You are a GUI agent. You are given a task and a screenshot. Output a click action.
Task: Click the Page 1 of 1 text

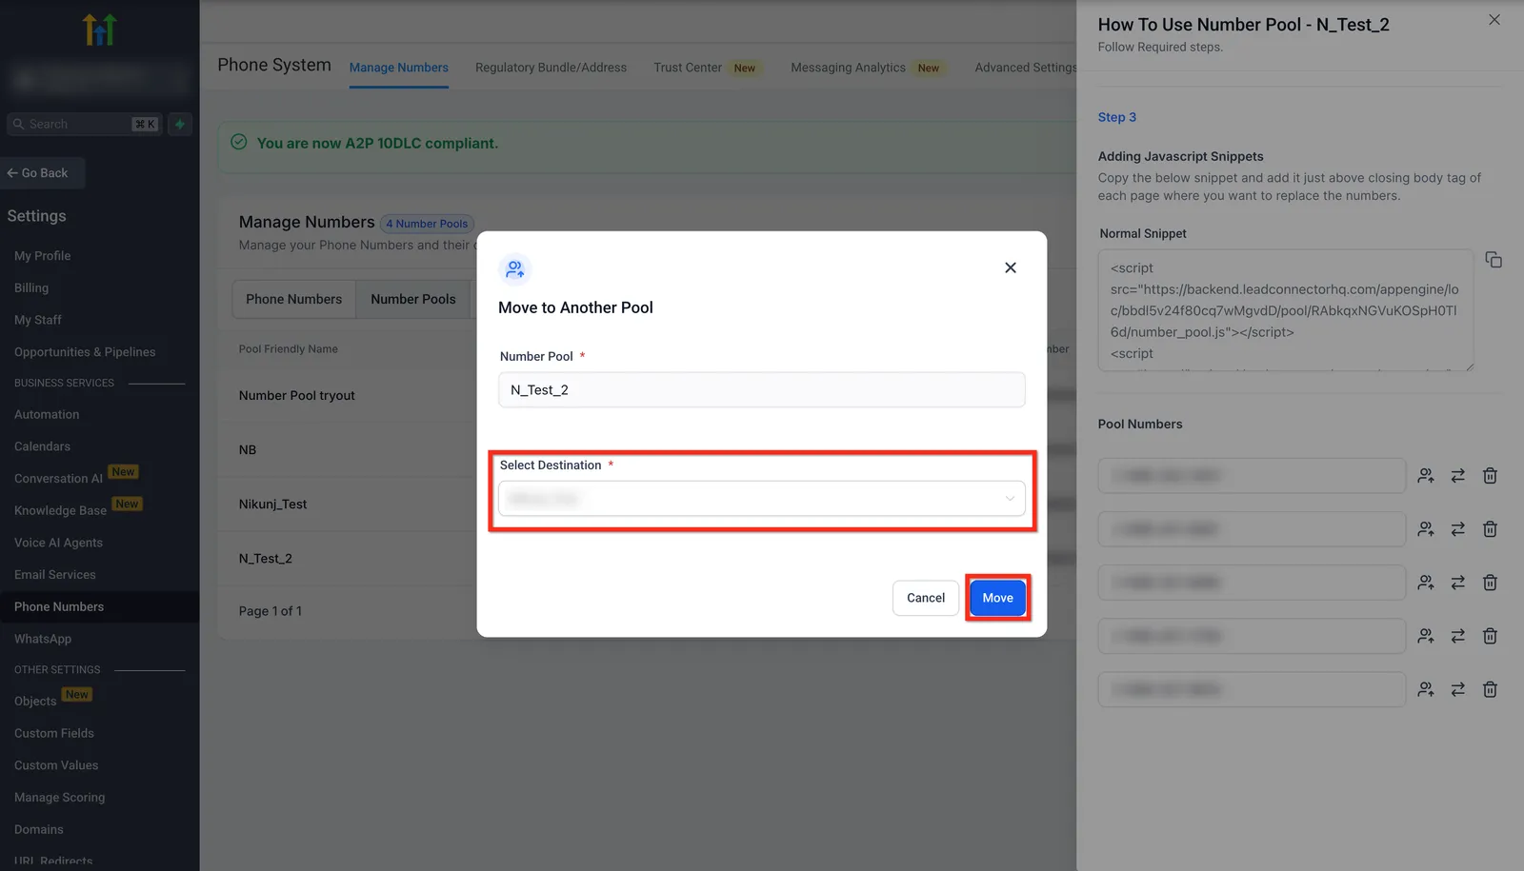click(271, 611)
